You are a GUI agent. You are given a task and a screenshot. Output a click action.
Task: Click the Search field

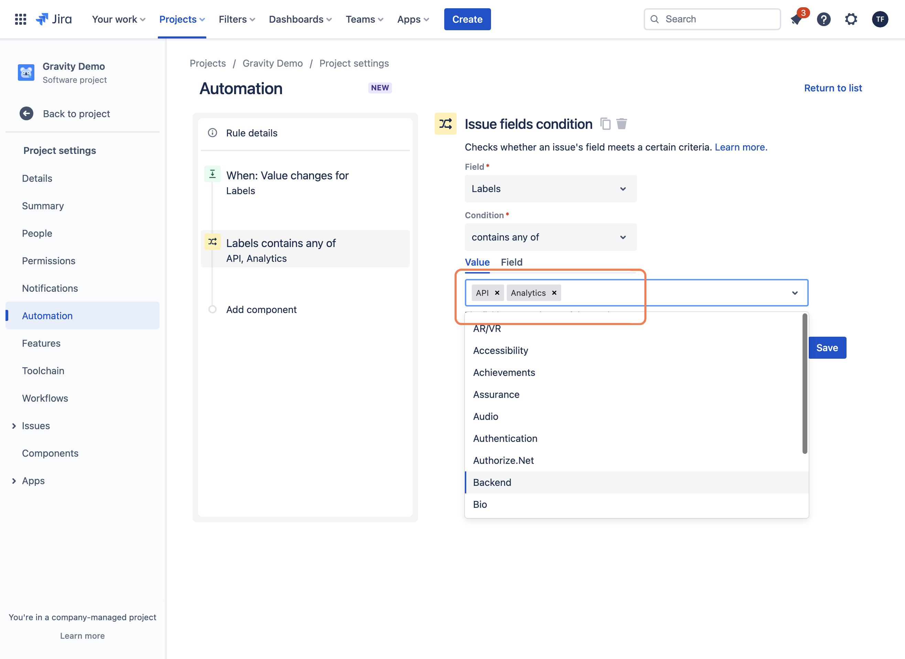[712, 19]
